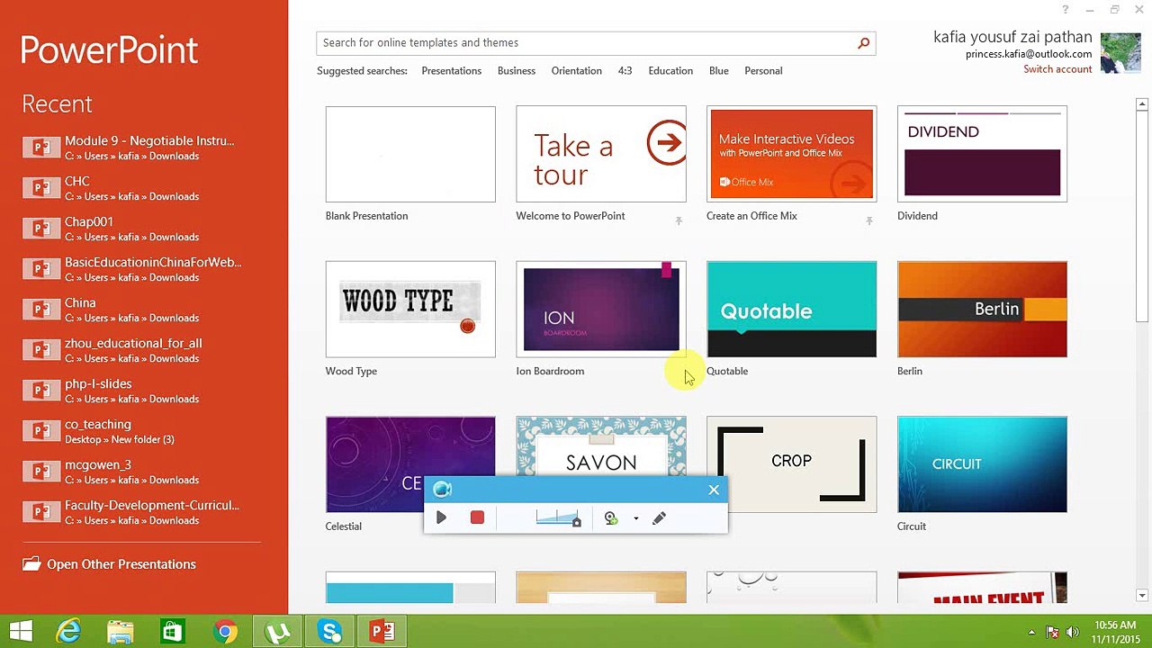The width and height of the screenshot is (1152, 648).
Task: Pick the Quotable template thumbnail
Action: tap(792, 310)
